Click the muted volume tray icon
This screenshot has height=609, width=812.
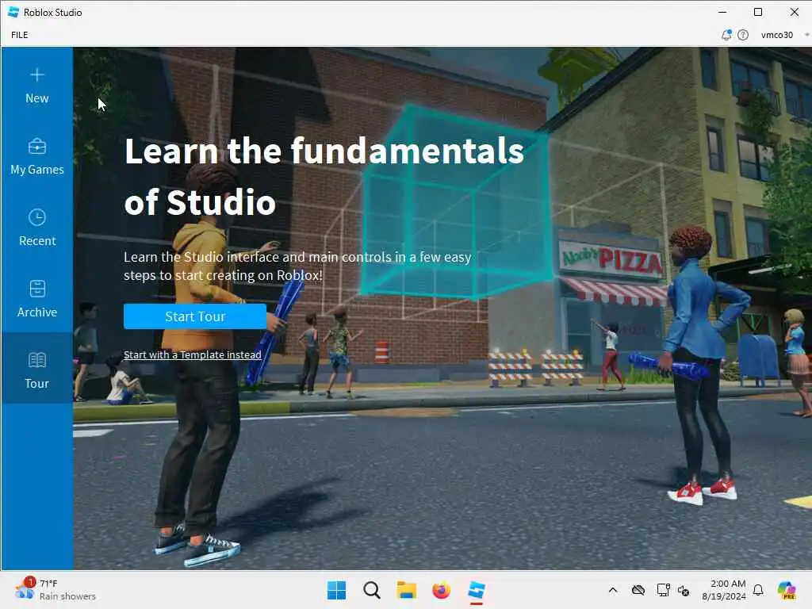click(x=684, y=590)
